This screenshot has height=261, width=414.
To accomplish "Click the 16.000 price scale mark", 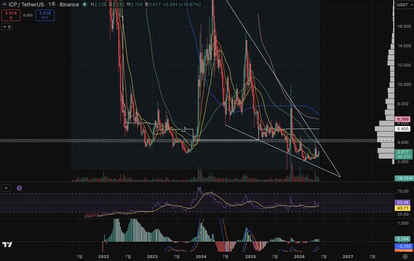I will [404, 26].
